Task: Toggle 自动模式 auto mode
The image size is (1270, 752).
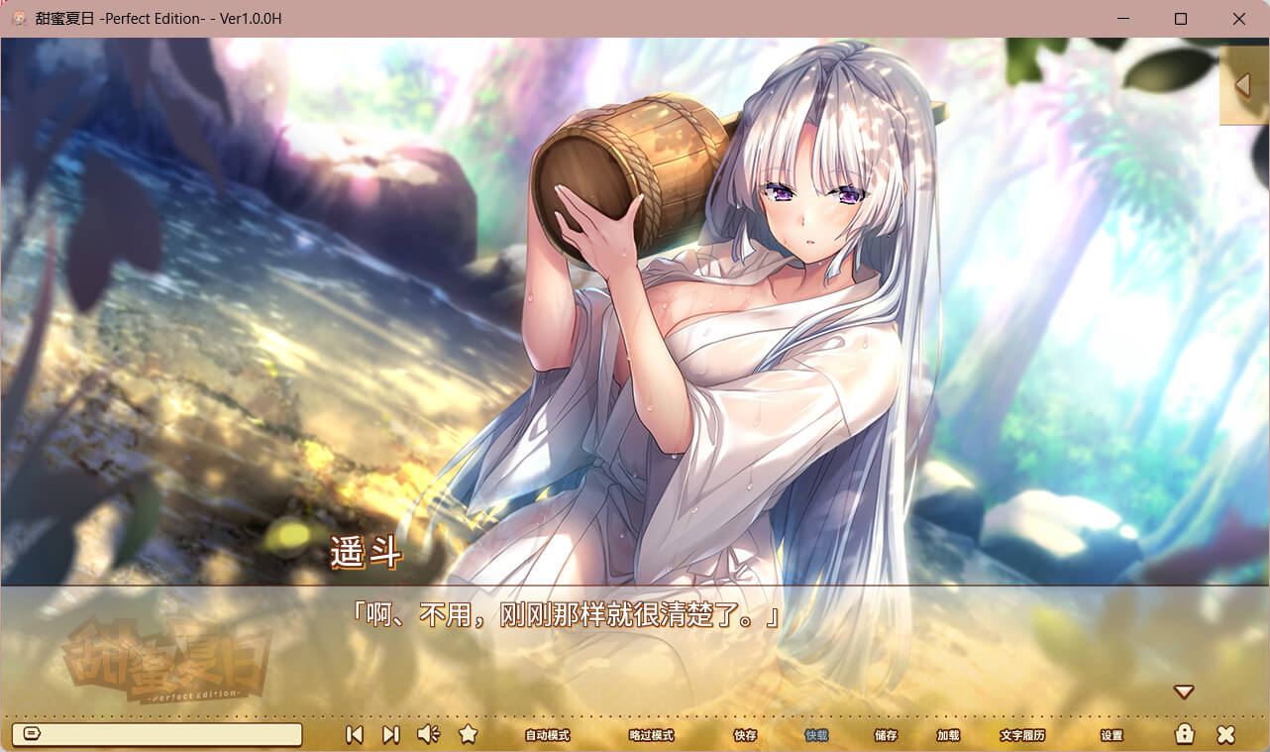Action: coord(547,736)
